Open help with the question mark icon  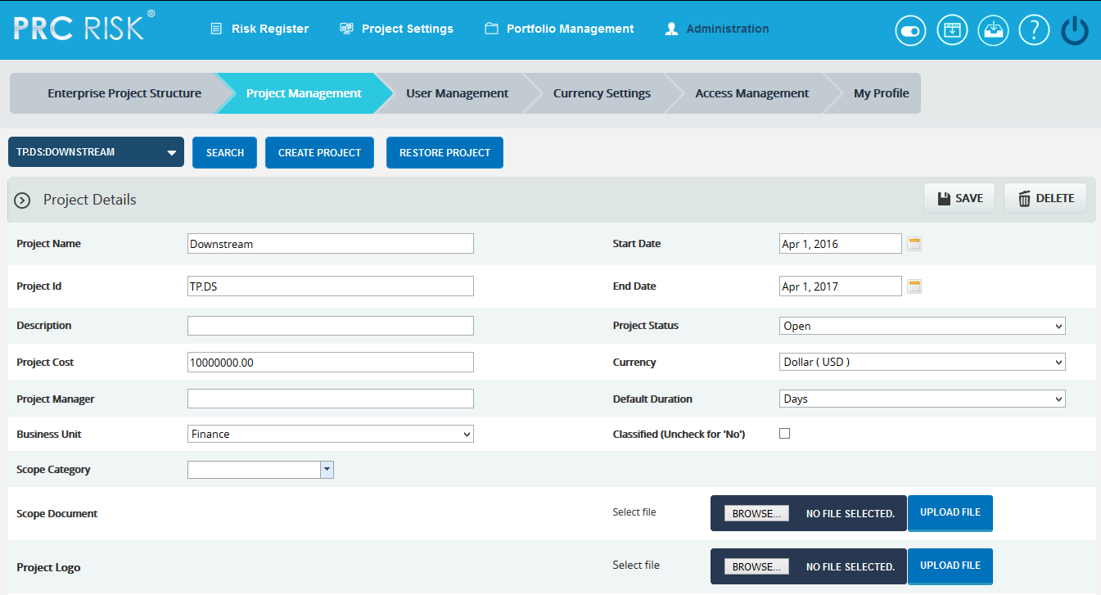click(1034, 30)
